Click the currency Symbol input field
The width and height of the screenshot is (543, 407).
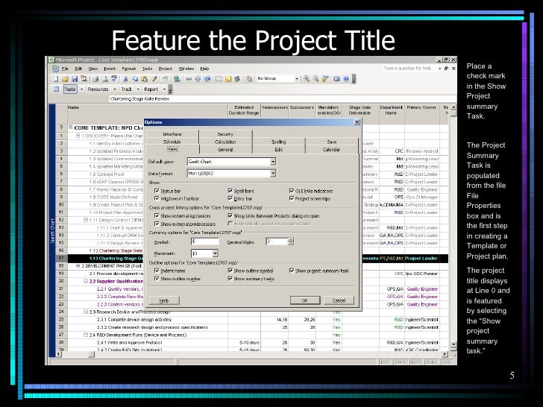pos(204,242)
